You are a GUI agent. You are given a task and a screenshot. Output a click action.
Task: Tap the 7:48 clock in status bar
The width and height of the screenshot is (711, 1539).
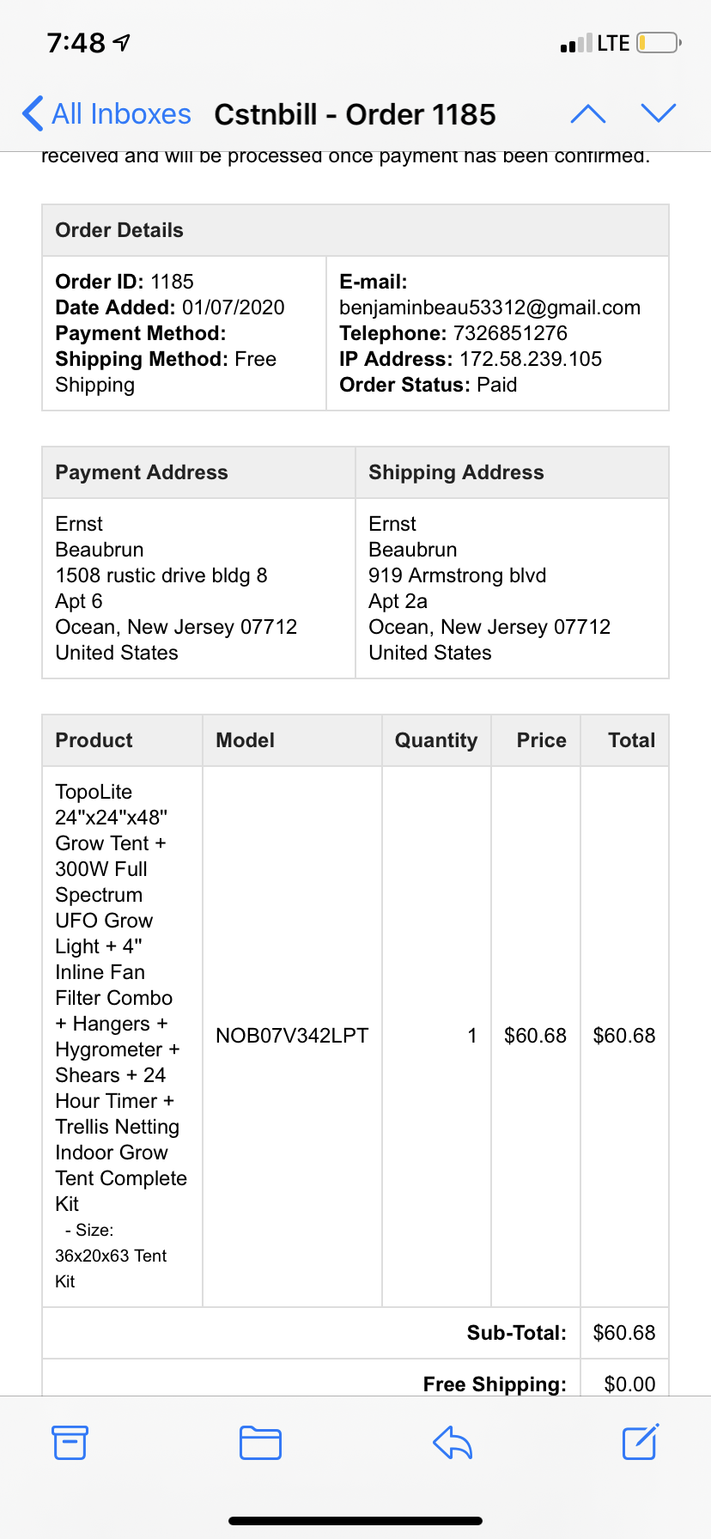point(76,42)
